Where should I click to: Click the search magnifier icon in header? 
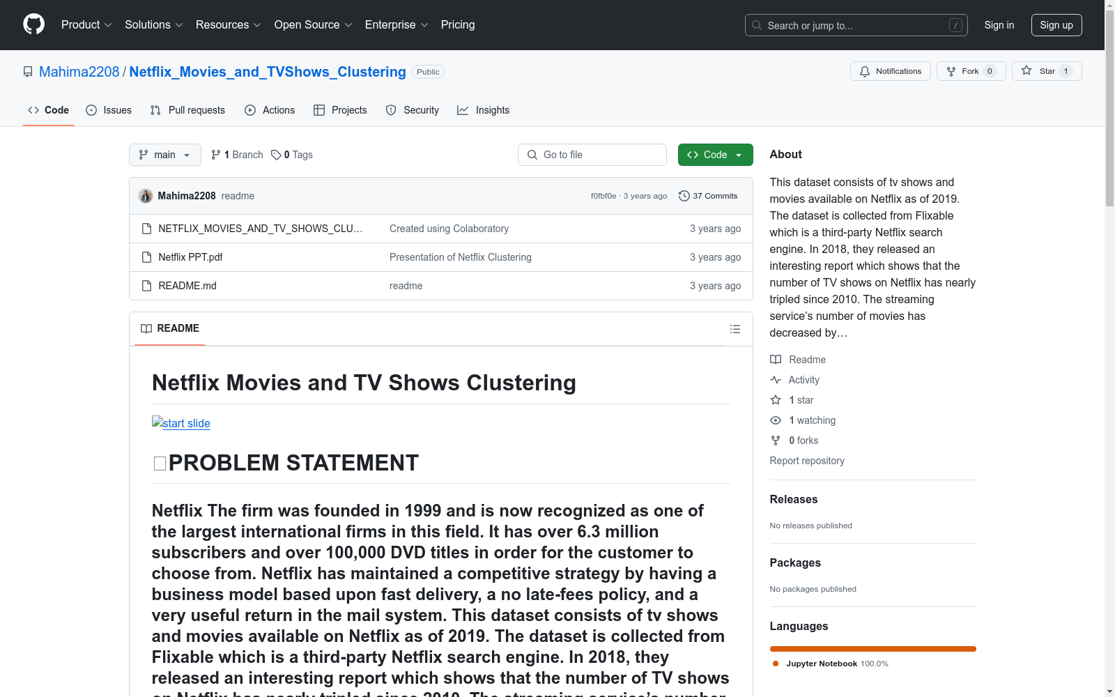point(757,25)
